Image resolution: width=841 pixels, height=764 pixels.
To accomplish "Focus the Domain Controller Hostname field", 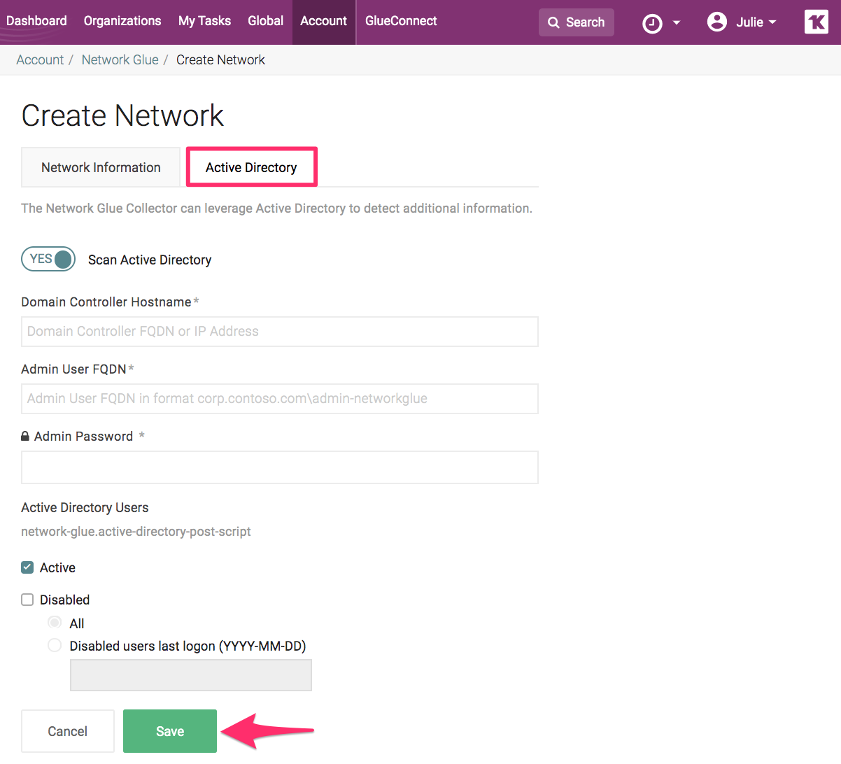I will click(280, 332).
